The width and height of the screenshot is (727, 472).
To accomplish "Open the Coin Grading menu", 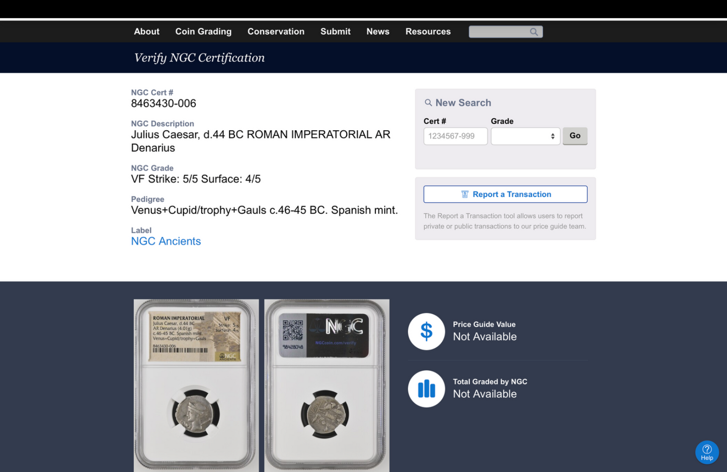I will pyautogui.click(x=203, y=32).
